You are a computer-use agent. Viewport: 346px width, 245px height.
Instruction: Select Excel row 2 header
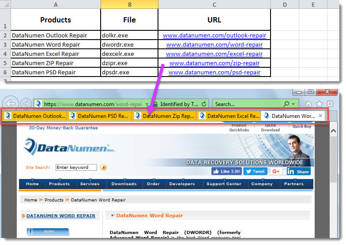pyautogui.click(x=5, y=35)
